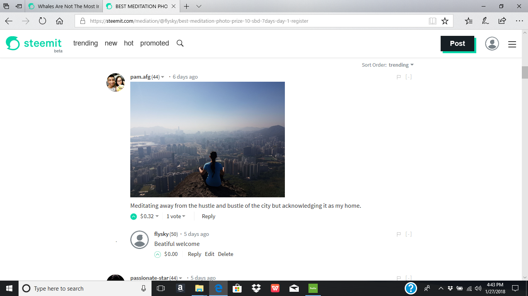Viewport: 528px width, 296px height.
Task: Edit flysky's comment
Action: [209, 254]
